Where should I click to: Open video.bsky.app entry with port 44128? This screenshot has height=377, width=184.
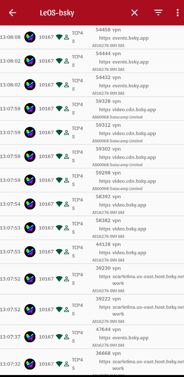[x=92, y=252]
